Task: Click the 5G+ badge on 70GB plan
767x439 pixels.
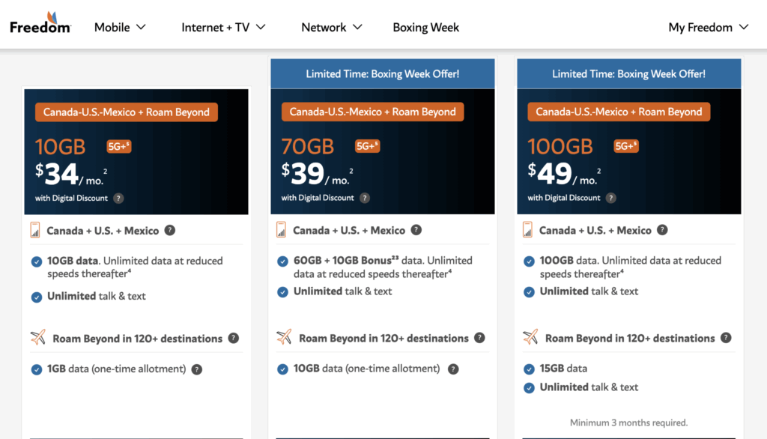Action: [x=367, y=146]
